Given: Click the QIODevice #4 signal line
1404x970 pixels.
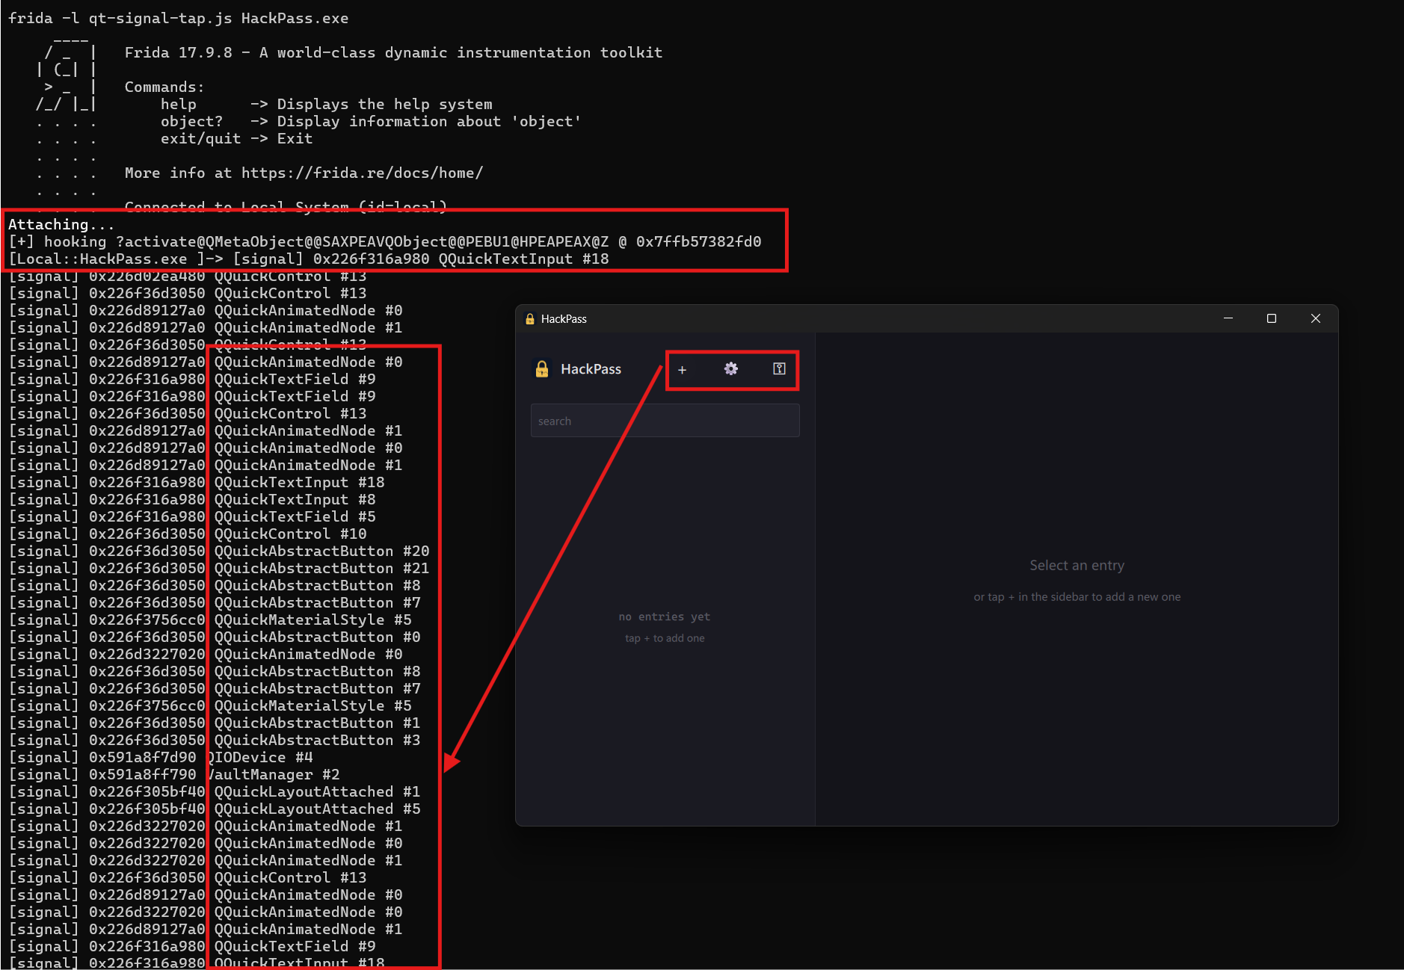Looking at the screenshot, I should click(161, 758).
